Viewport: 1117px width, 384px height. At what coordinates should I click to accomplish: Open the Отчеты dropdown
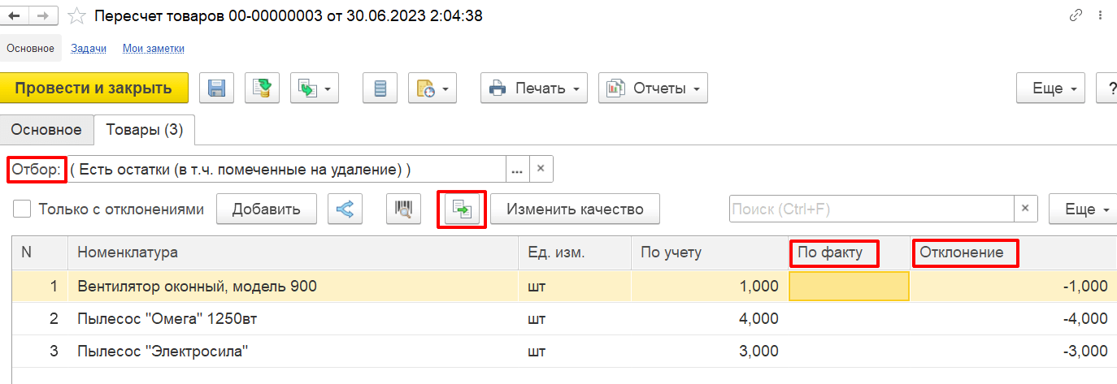pyautogui.click(x=653, y=88)
